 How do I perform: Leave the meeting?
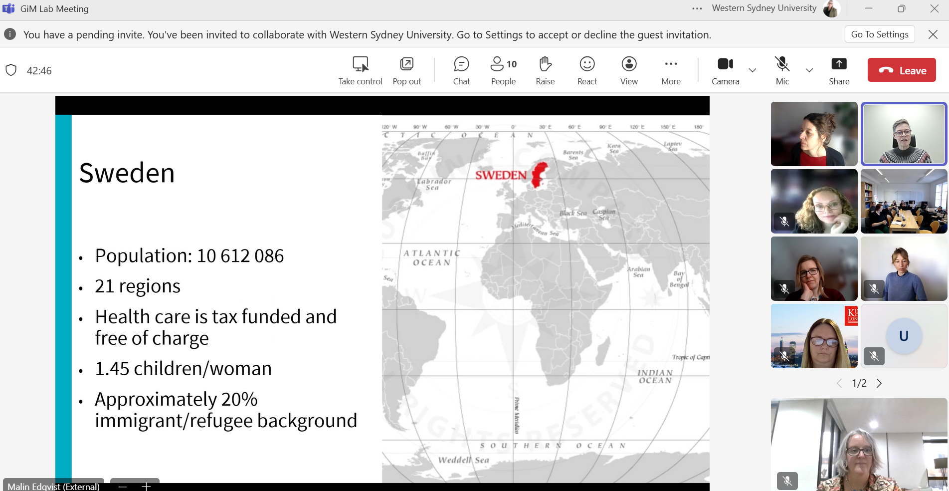pos(902,70)
